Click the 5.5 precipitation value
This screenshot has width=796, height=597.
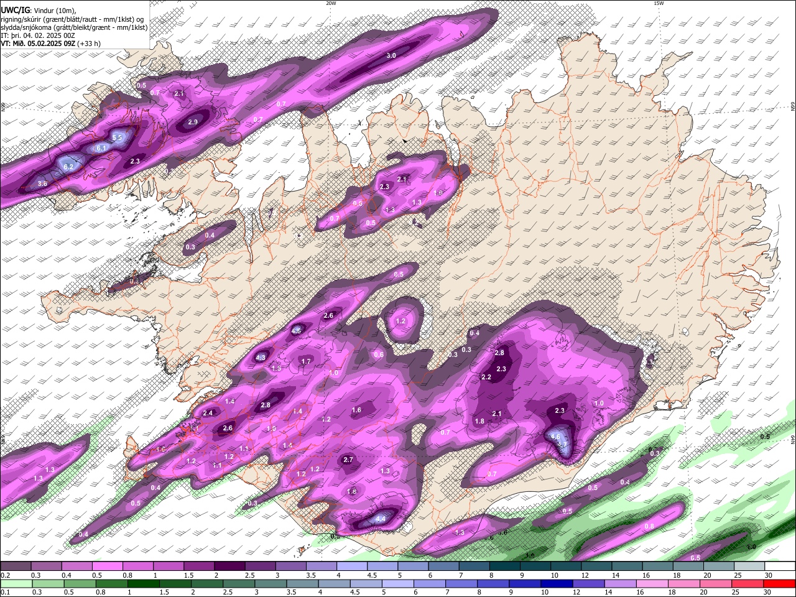[118, 137]
